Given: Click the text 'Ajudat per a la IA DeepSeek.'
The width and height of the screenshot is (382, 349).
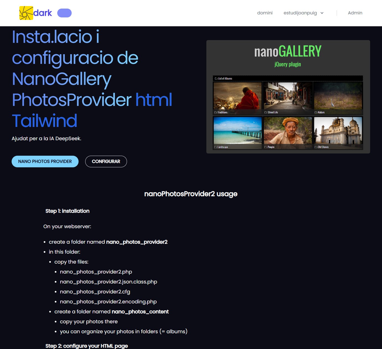Looking at the screenshot, I should click(x=46, y=139).
